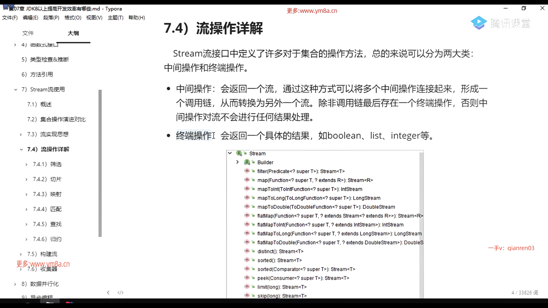
Task: Collapse the 7) Stream流使用 outline section
Action: pyautogui.click(x=16, y=90)
